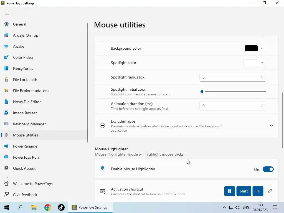Viewport: 284px width, 213px height.
Task: Open Hosts File Editor settings
Action: pos(44,102)
